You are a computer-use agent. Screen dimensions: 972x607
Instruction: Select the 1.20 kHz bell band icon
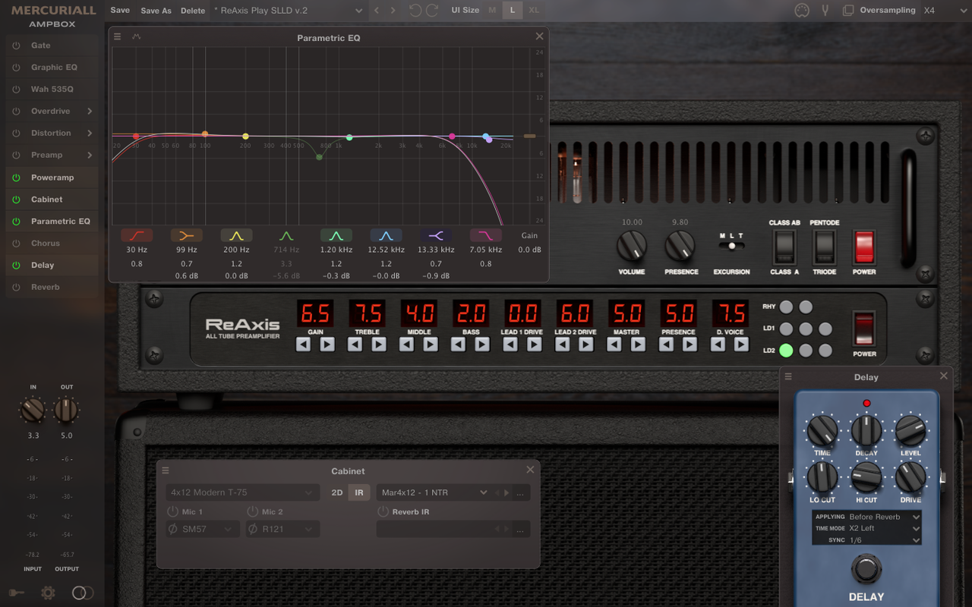(336, 236)
